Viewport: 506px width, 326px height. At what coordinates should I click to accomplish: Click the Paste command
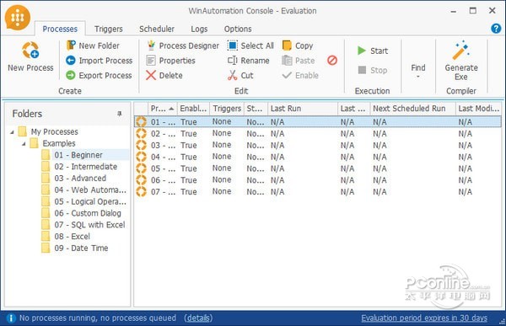click(x=299, y=61)
